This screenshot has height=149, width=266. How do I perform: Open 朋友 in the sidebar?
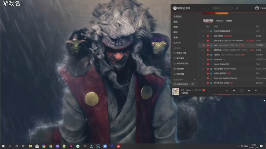176,32
